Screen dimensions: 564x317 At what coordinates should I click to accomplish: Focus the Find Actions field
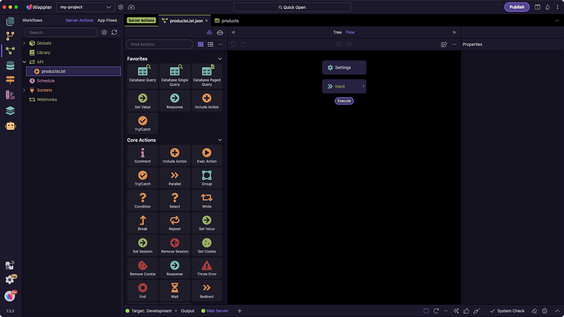tap(159, 44)
